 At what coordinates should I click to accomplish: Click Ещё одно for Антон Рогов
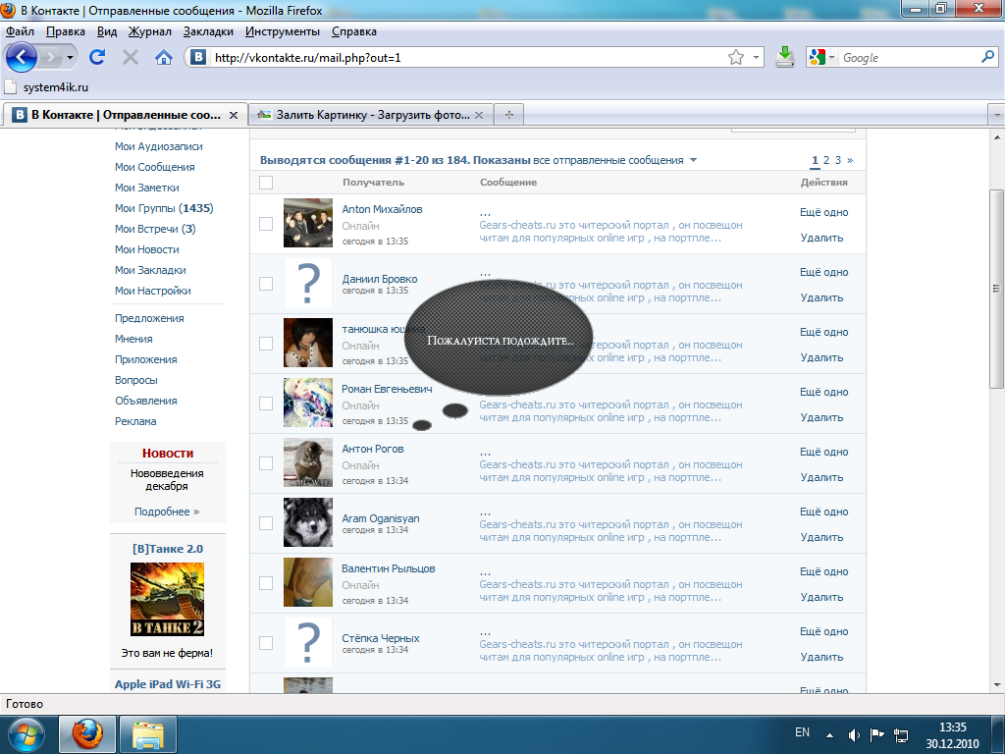point(823,452)
